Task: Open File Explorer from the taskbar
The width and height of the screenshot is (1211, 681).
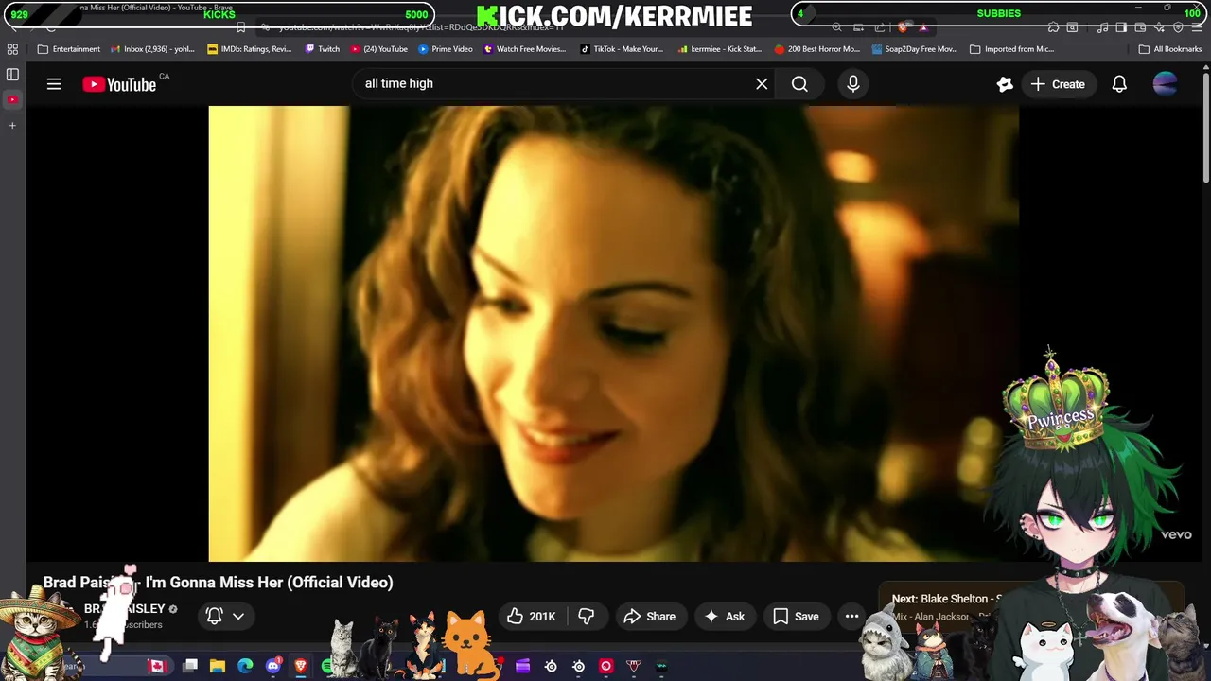Action: (x=218, y=667)
